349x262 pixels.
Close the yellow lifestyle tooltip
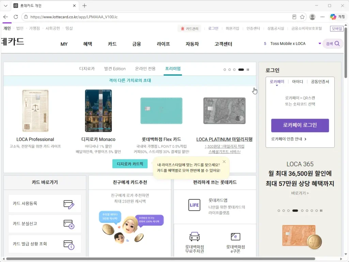tap(224, 161)
